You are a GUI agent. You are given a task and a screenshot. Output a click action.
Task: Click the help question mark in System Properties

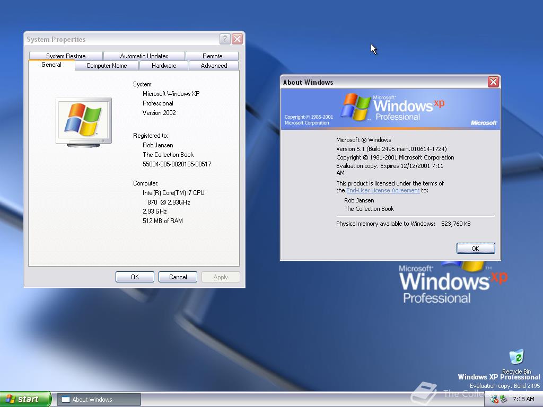pos(225,39)
